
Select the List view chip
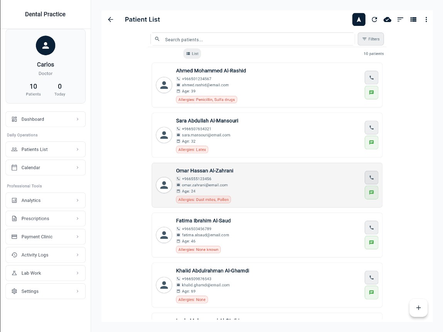point(192,53)
